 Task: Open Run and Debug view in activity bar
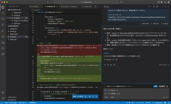point(3,31)
